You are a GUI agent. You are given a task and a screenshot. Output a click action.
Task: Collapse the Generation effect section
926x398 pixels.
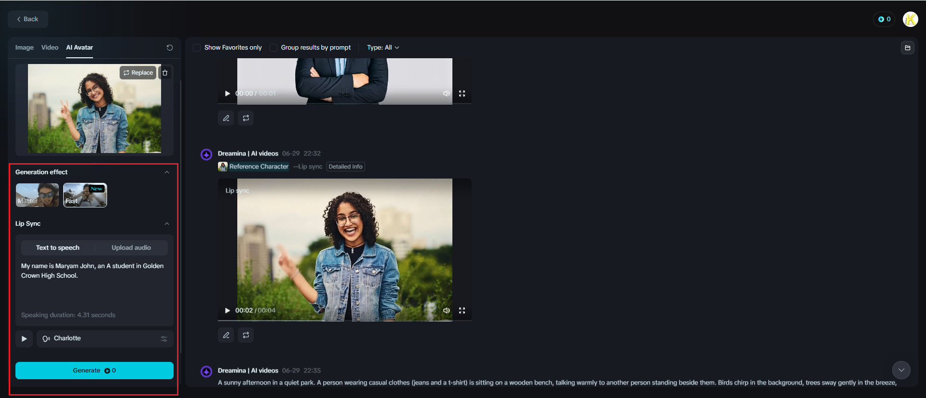pyautogui.click(x=167, y=172)
